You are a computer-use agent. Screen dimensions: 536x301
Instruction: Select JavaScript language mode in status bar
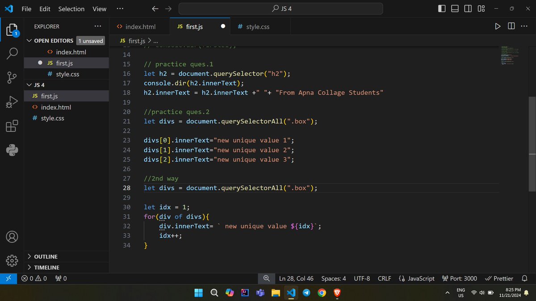click(x=416, y=278)
